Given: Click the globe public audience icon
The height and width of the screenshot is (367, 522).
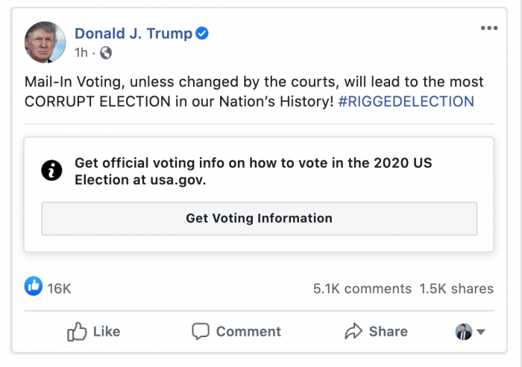Looking at the screenshot, I should (106, 53).
